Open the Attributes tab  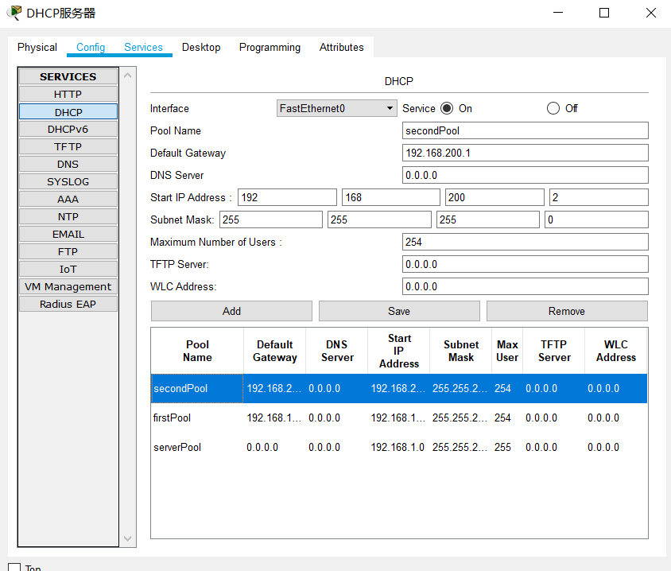tap(342, 47)
